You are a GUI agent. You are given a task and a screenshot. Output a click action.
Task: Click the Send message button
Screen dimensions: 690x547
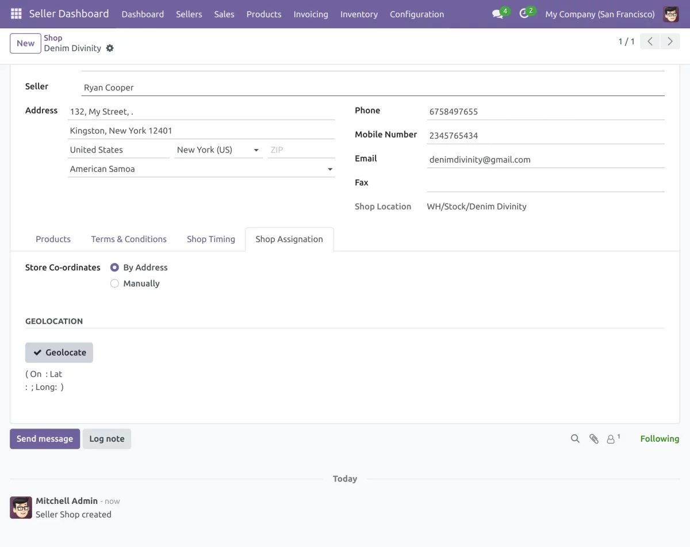[45, 439]
